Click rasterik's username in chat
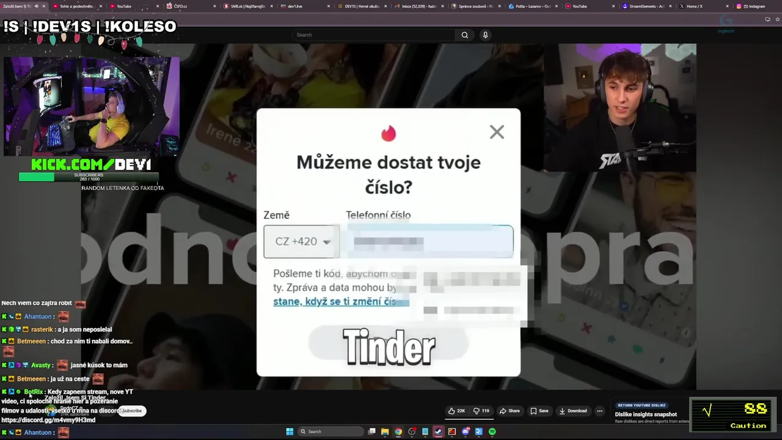Viewport: 782px width, 440px height. click(42, 329)
